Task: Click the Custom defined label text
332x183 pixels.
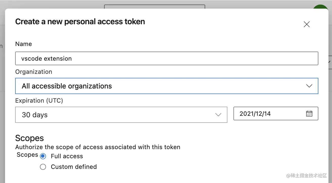Action: 74,167
